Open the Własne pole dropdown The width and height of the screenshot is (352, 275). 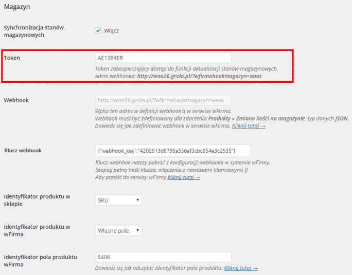coord(118,230)
